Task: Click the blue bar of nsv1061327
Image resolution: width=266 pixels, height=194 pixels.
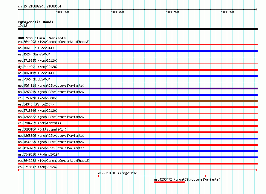Action: pyautogui.click(x=137, y=51)
